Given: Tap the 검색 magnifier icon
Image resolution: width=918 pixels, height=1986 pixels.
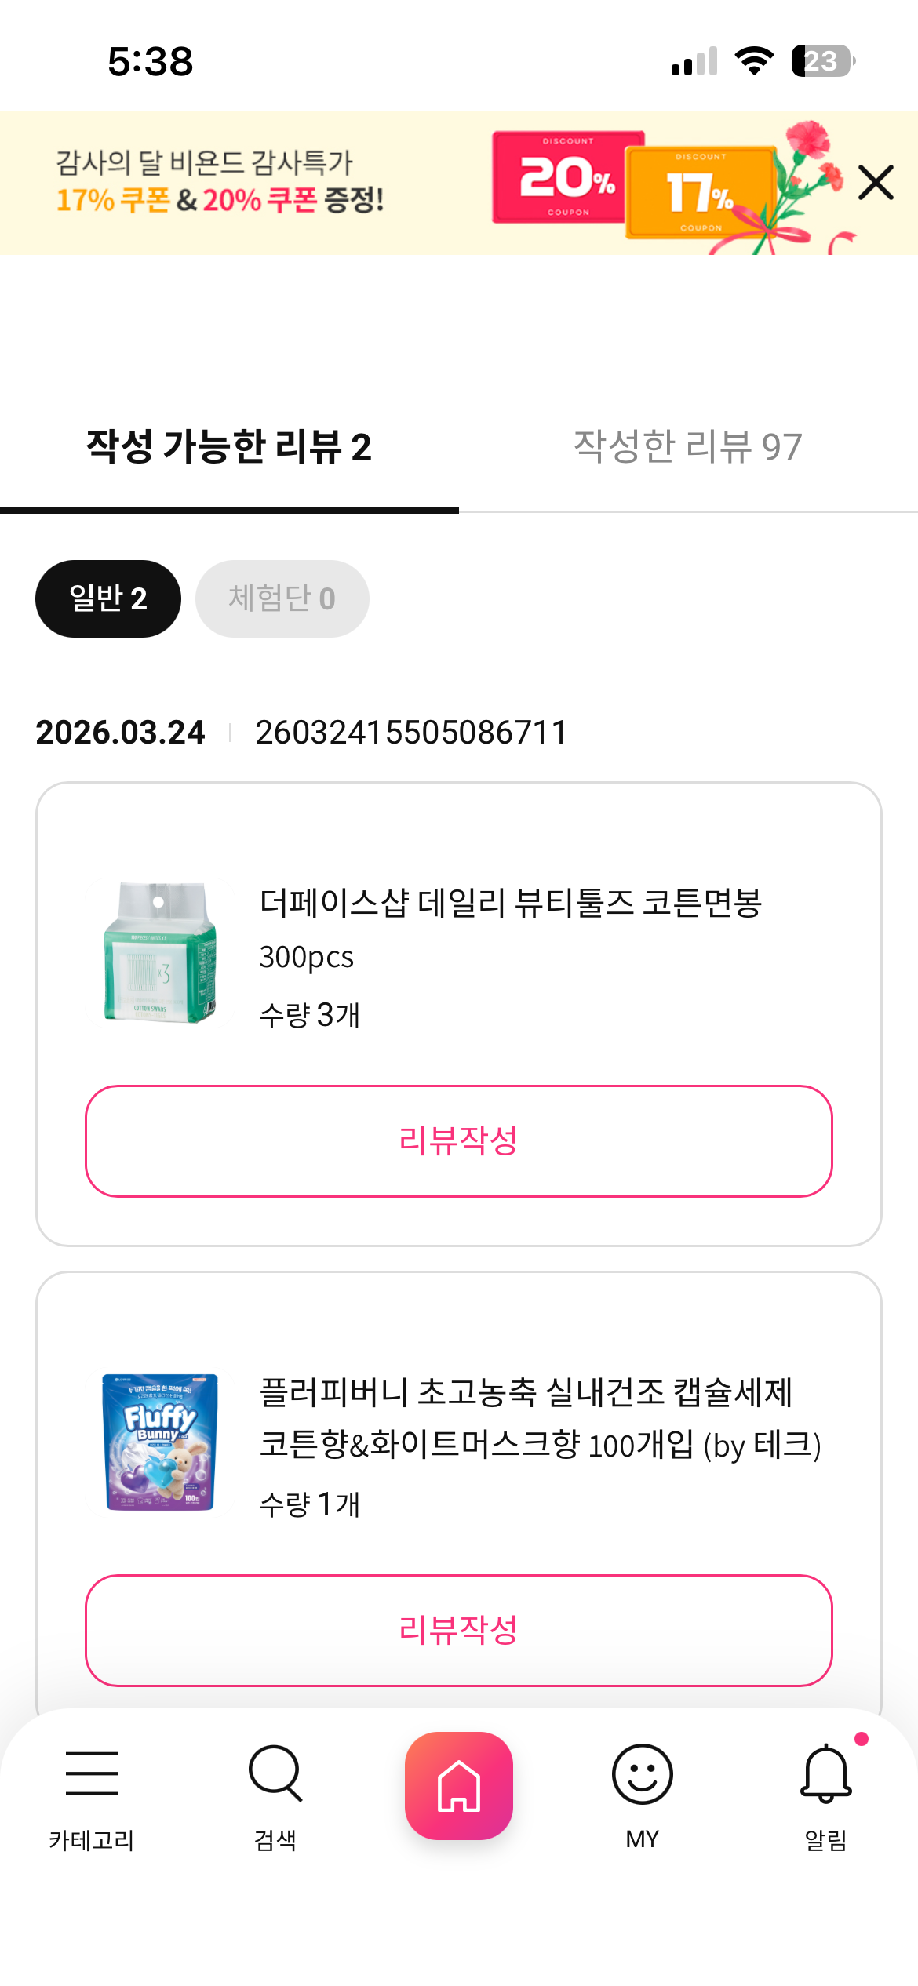Looking at the screenshot, I should pos(275,1774).
